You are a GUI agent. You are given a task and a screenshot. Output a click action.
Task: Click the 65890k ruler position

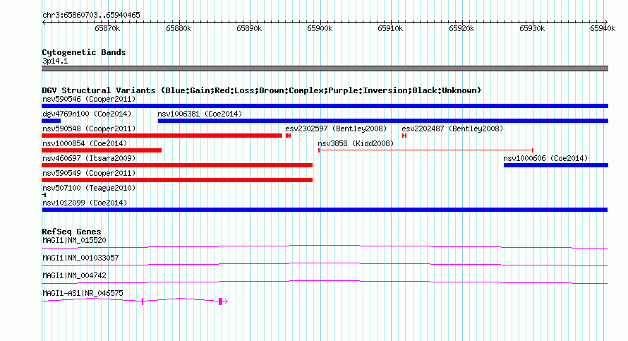click(249, 28)
